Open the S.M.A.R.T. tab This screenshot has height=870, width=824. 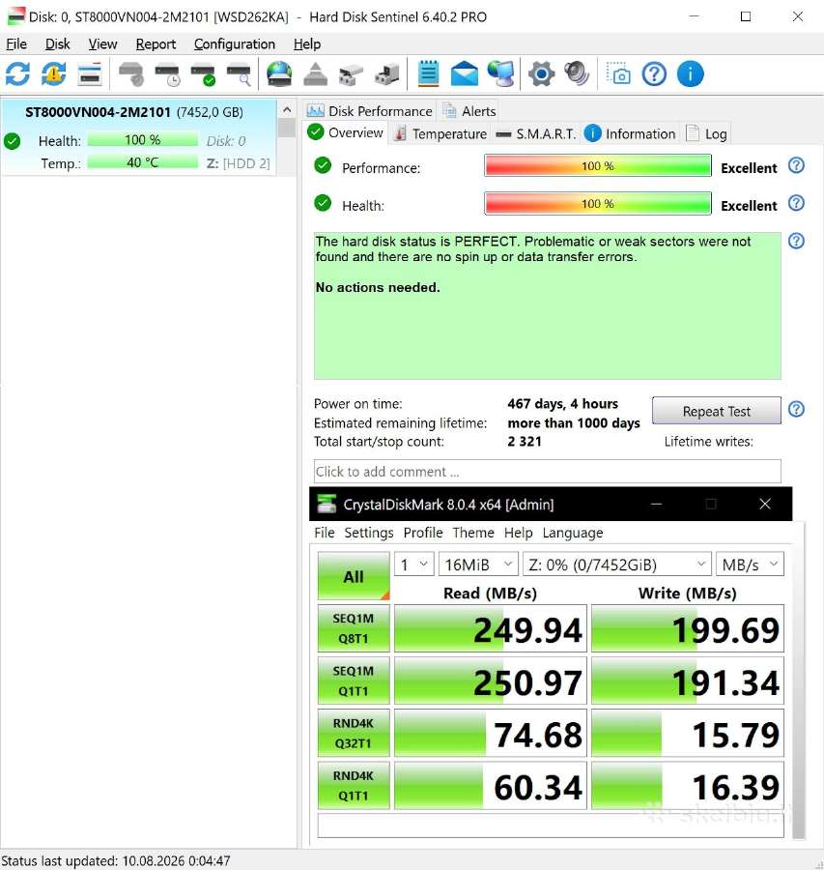click(x=536, y=133)
